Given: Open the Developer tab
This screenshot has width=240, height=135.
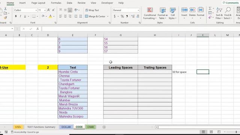Looking at the screenshot, I should pos(107,3).
